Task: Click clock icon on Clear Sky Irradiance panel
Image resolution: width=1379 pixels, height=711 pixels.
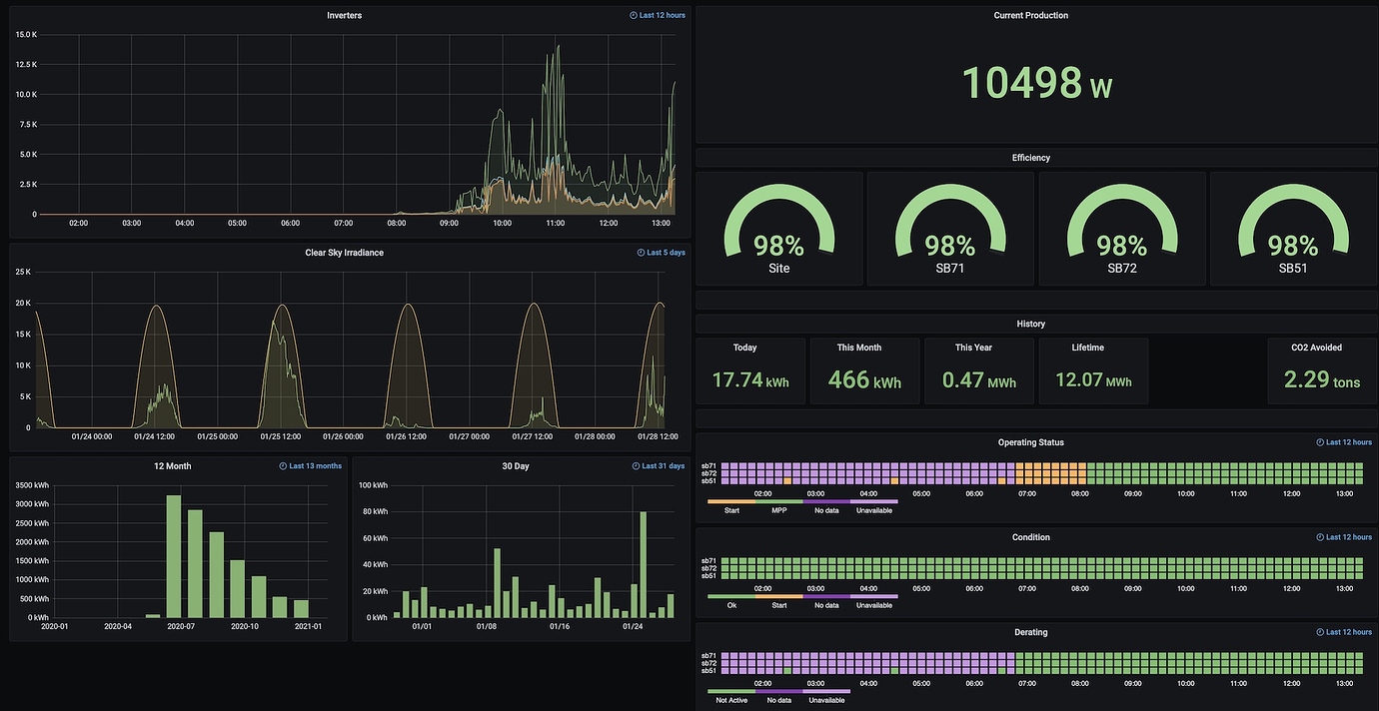Action: pos(642,253)
